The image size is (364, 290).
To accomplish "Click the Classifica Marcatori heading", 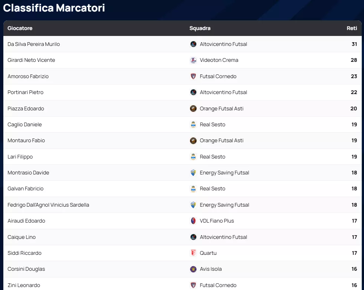I will [54, 8].
